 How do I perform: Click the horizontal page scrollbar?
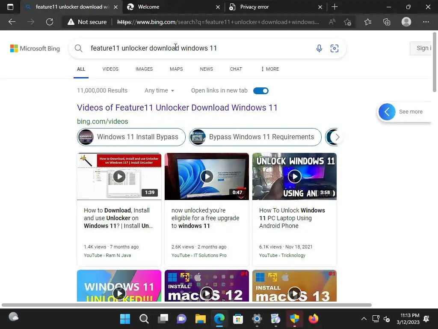(186, 305)
